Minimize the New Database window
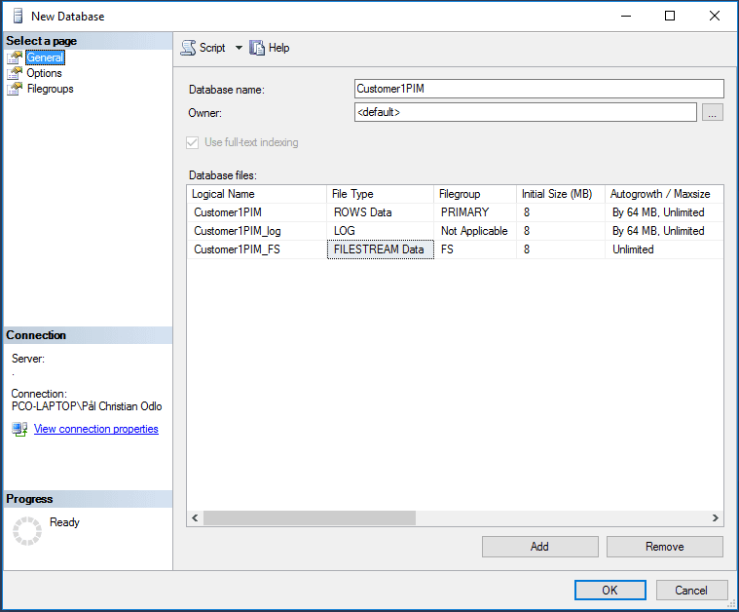 point(626,16)
